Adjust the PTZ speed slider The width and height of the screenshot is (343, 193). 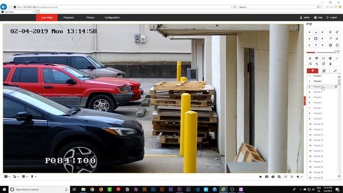pos(316,53)
